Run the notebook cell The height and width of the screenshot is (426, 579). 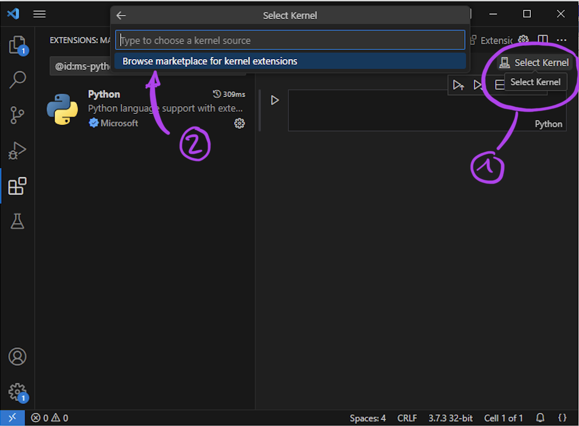pos(275,100)
